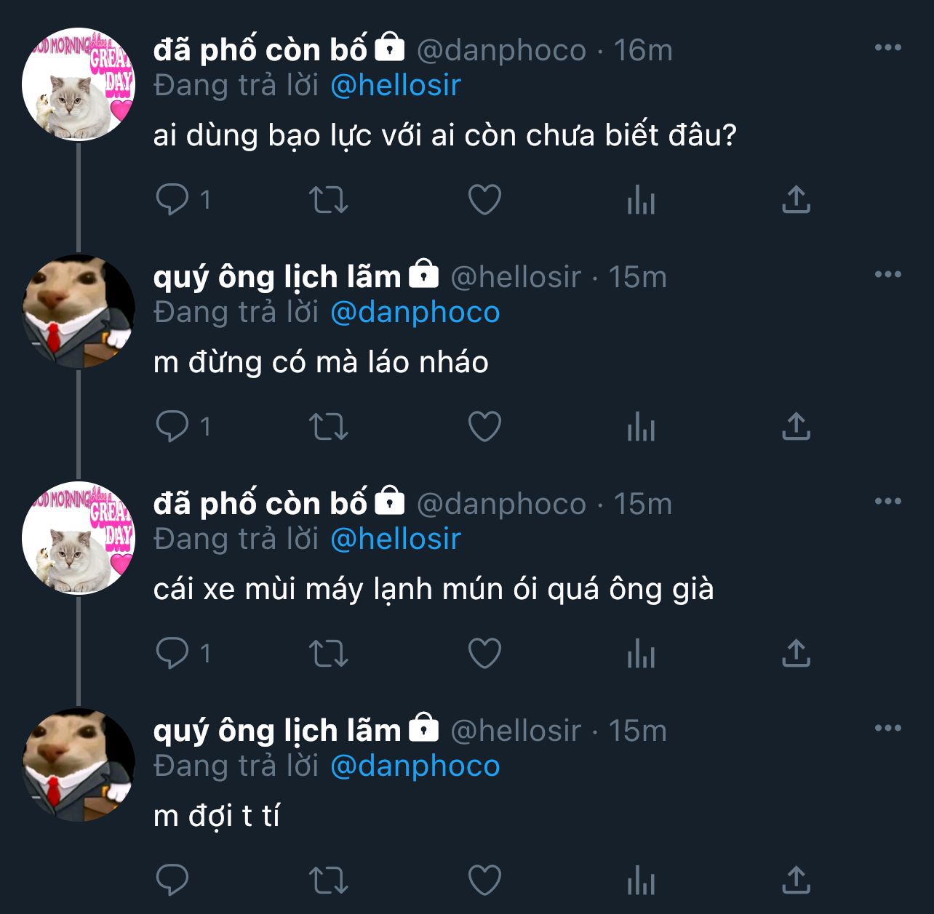Screen dimensions: 934x914
Task: Open more options on the 'cái xe mùi máy lạnh' tweet
Action: pyautogui.click(x=887, y=502)
